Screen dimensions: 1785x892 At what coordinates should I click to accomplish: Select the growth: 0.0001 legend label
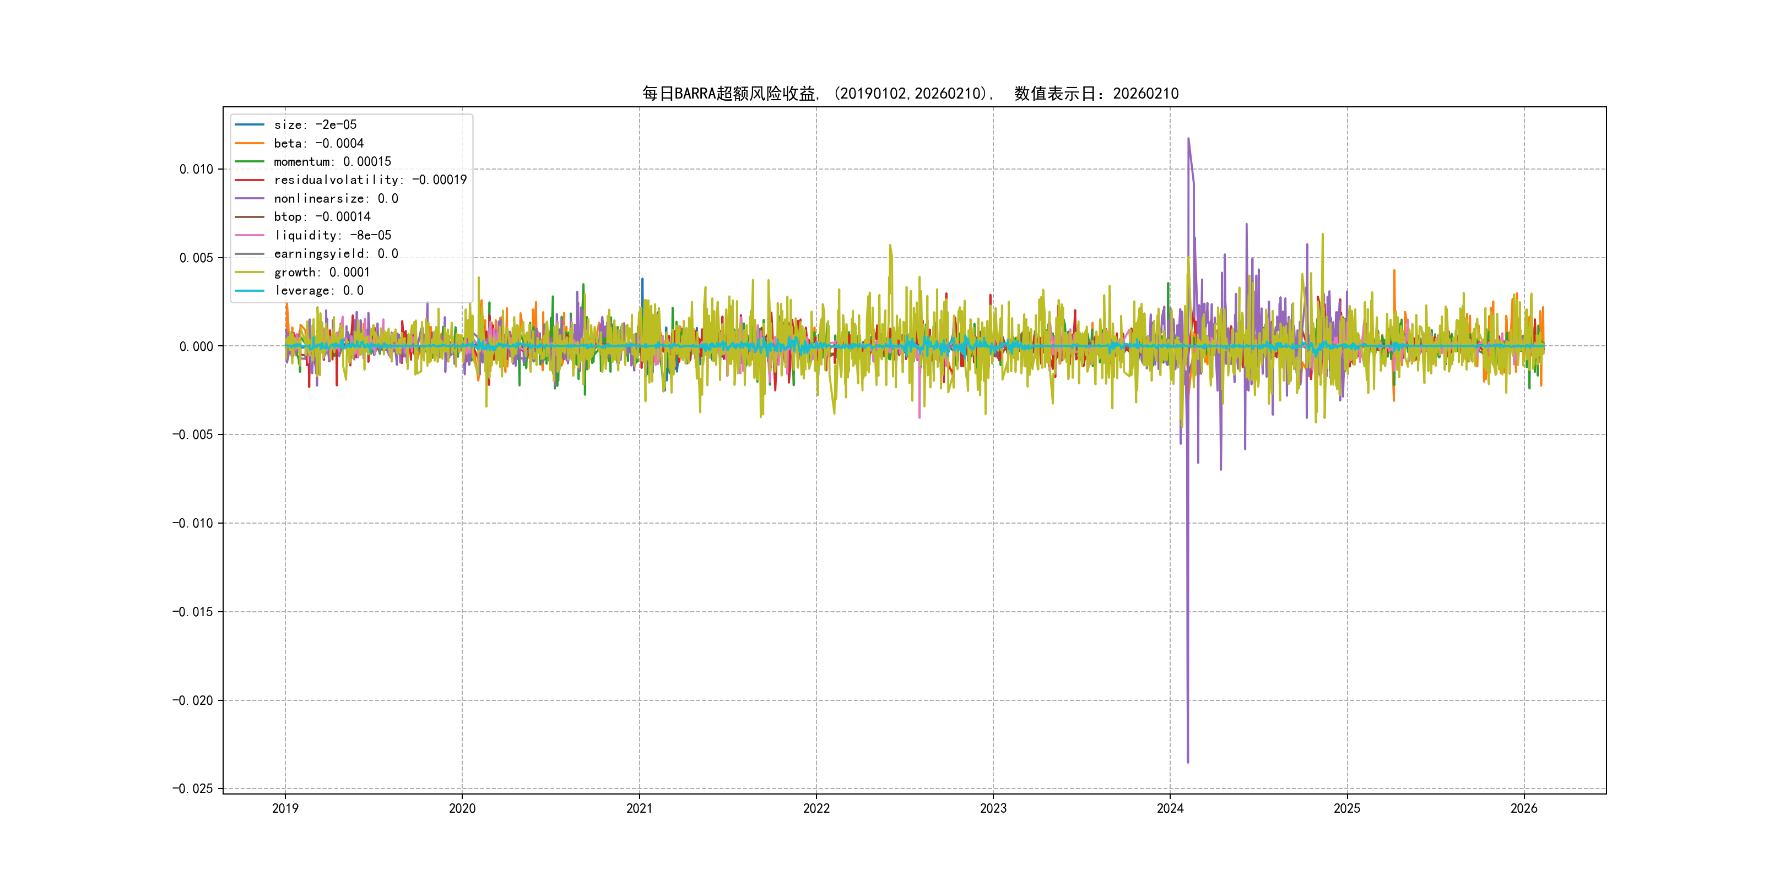click(322, 272)
